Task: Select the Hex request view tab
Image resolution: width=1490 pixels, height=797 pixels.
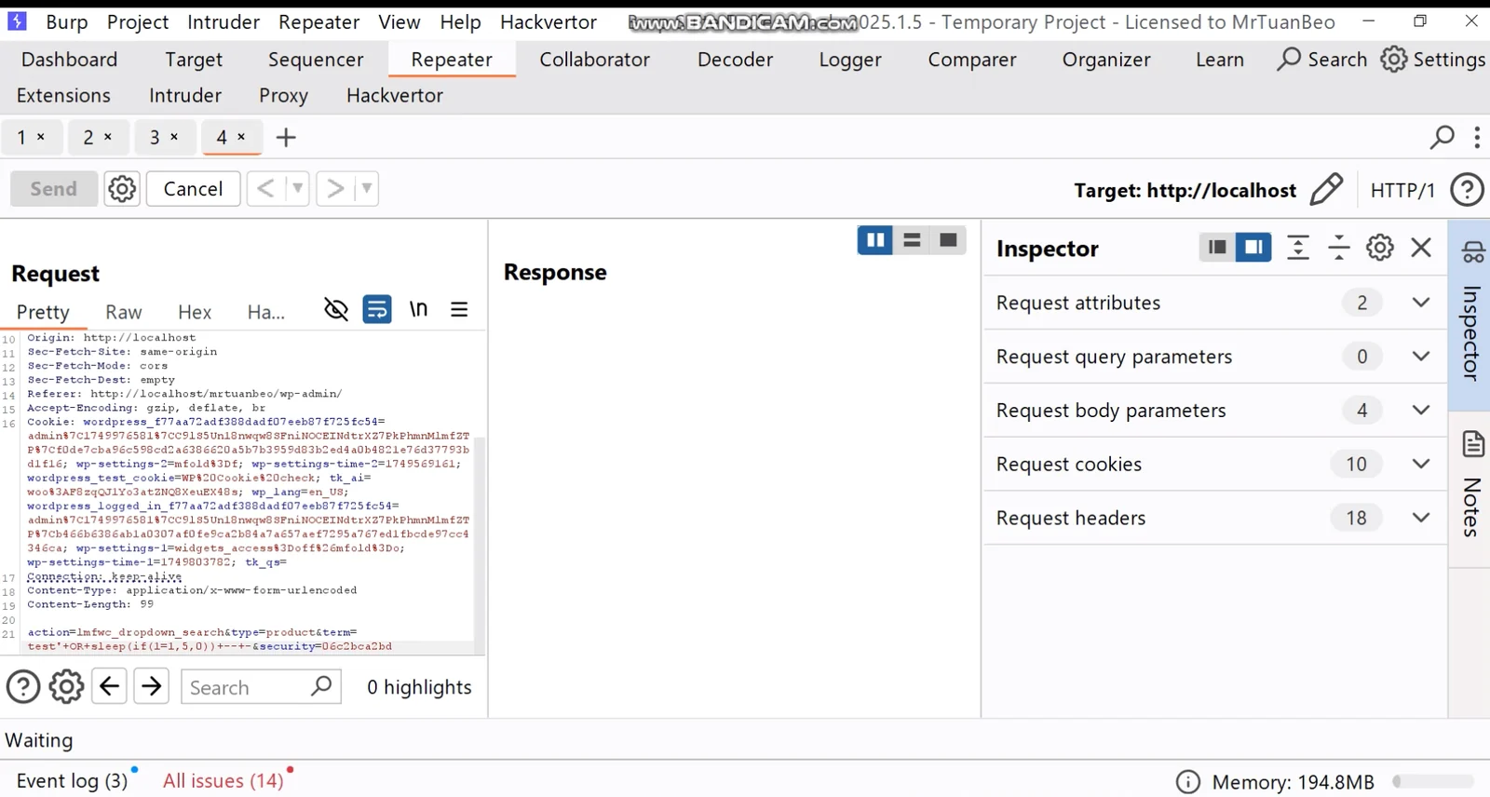Action: point(195,312)
